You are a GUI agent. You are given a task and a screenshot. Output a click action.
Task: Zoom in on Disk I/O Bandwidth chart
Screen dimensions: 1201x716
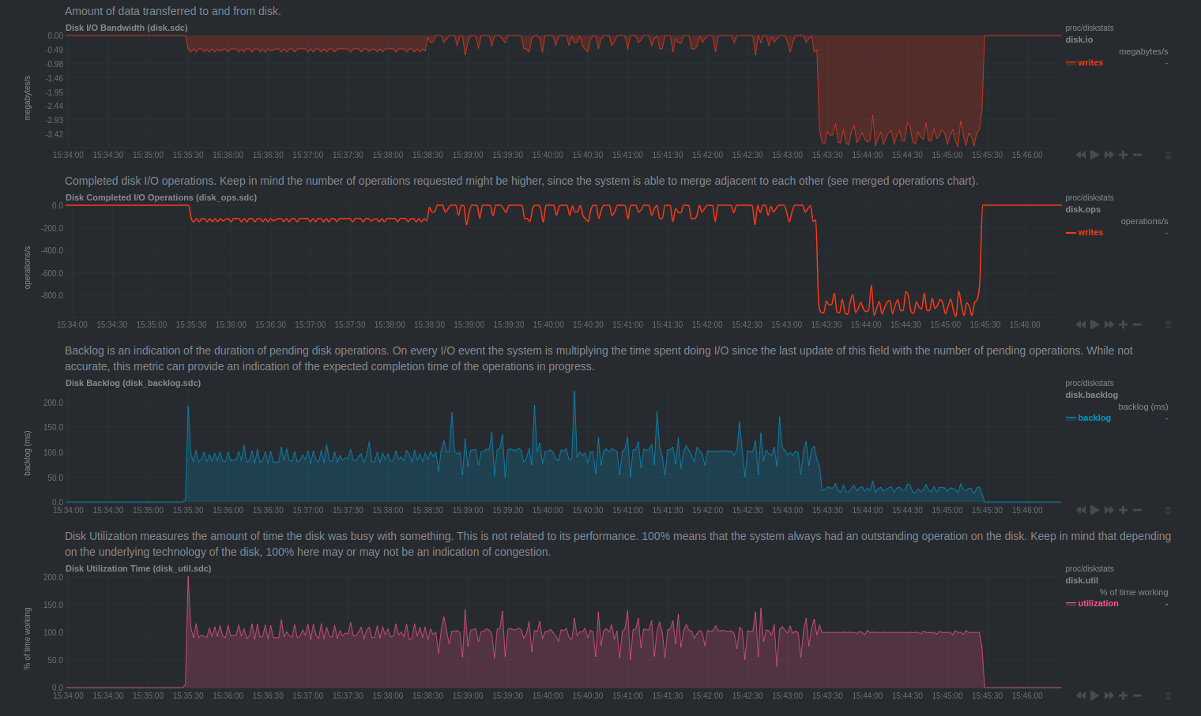[1123, 155]
